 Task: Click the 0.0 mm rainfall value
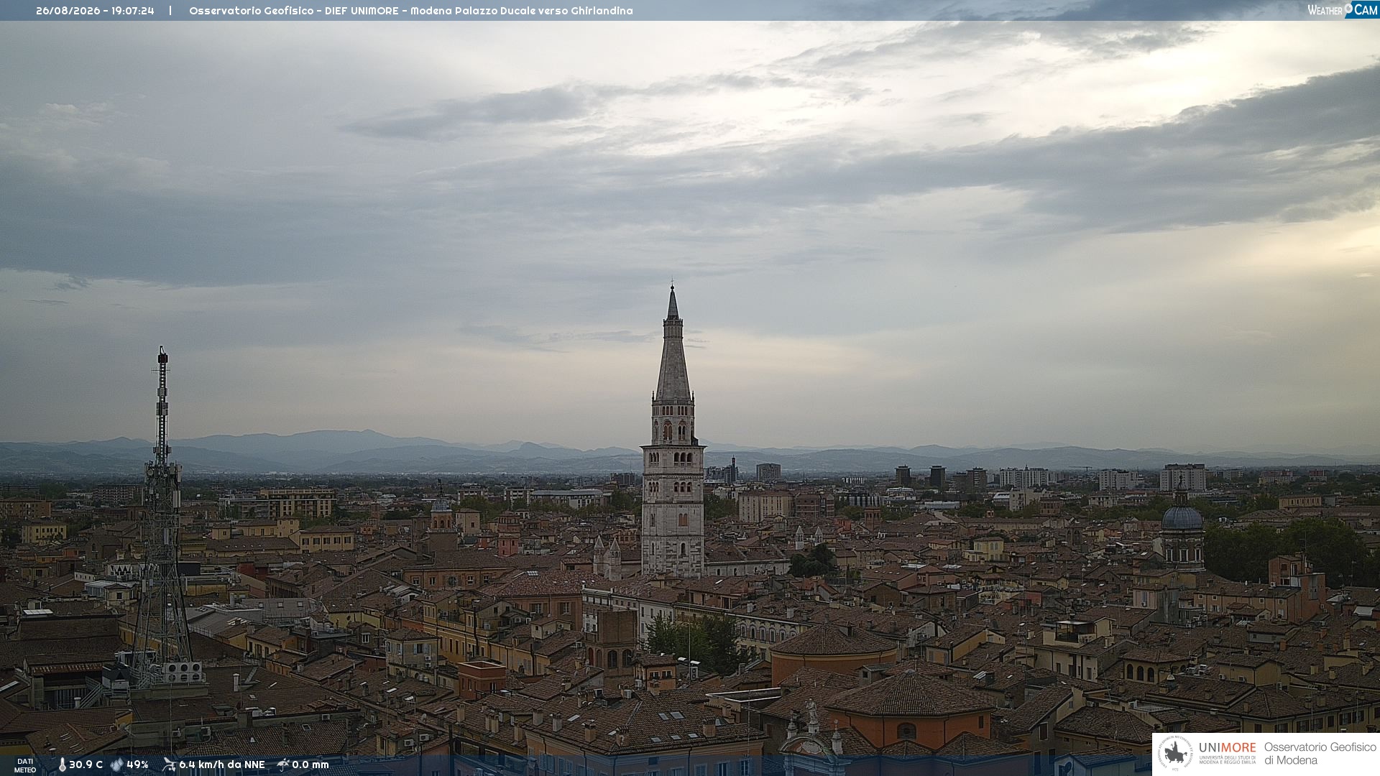coord(310,765)
